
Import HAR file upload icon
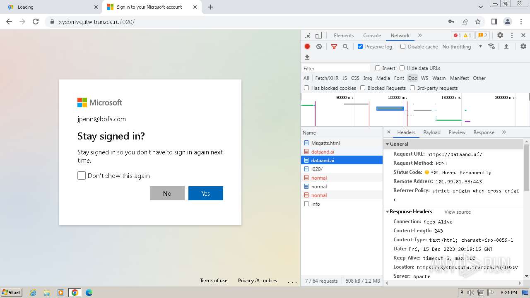(506, 47)
